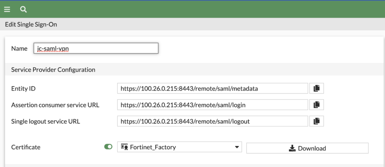This screenshot has width=385, height=167.
Task: Toggle the Certificate switch off
Action: [x=108, y=147]
